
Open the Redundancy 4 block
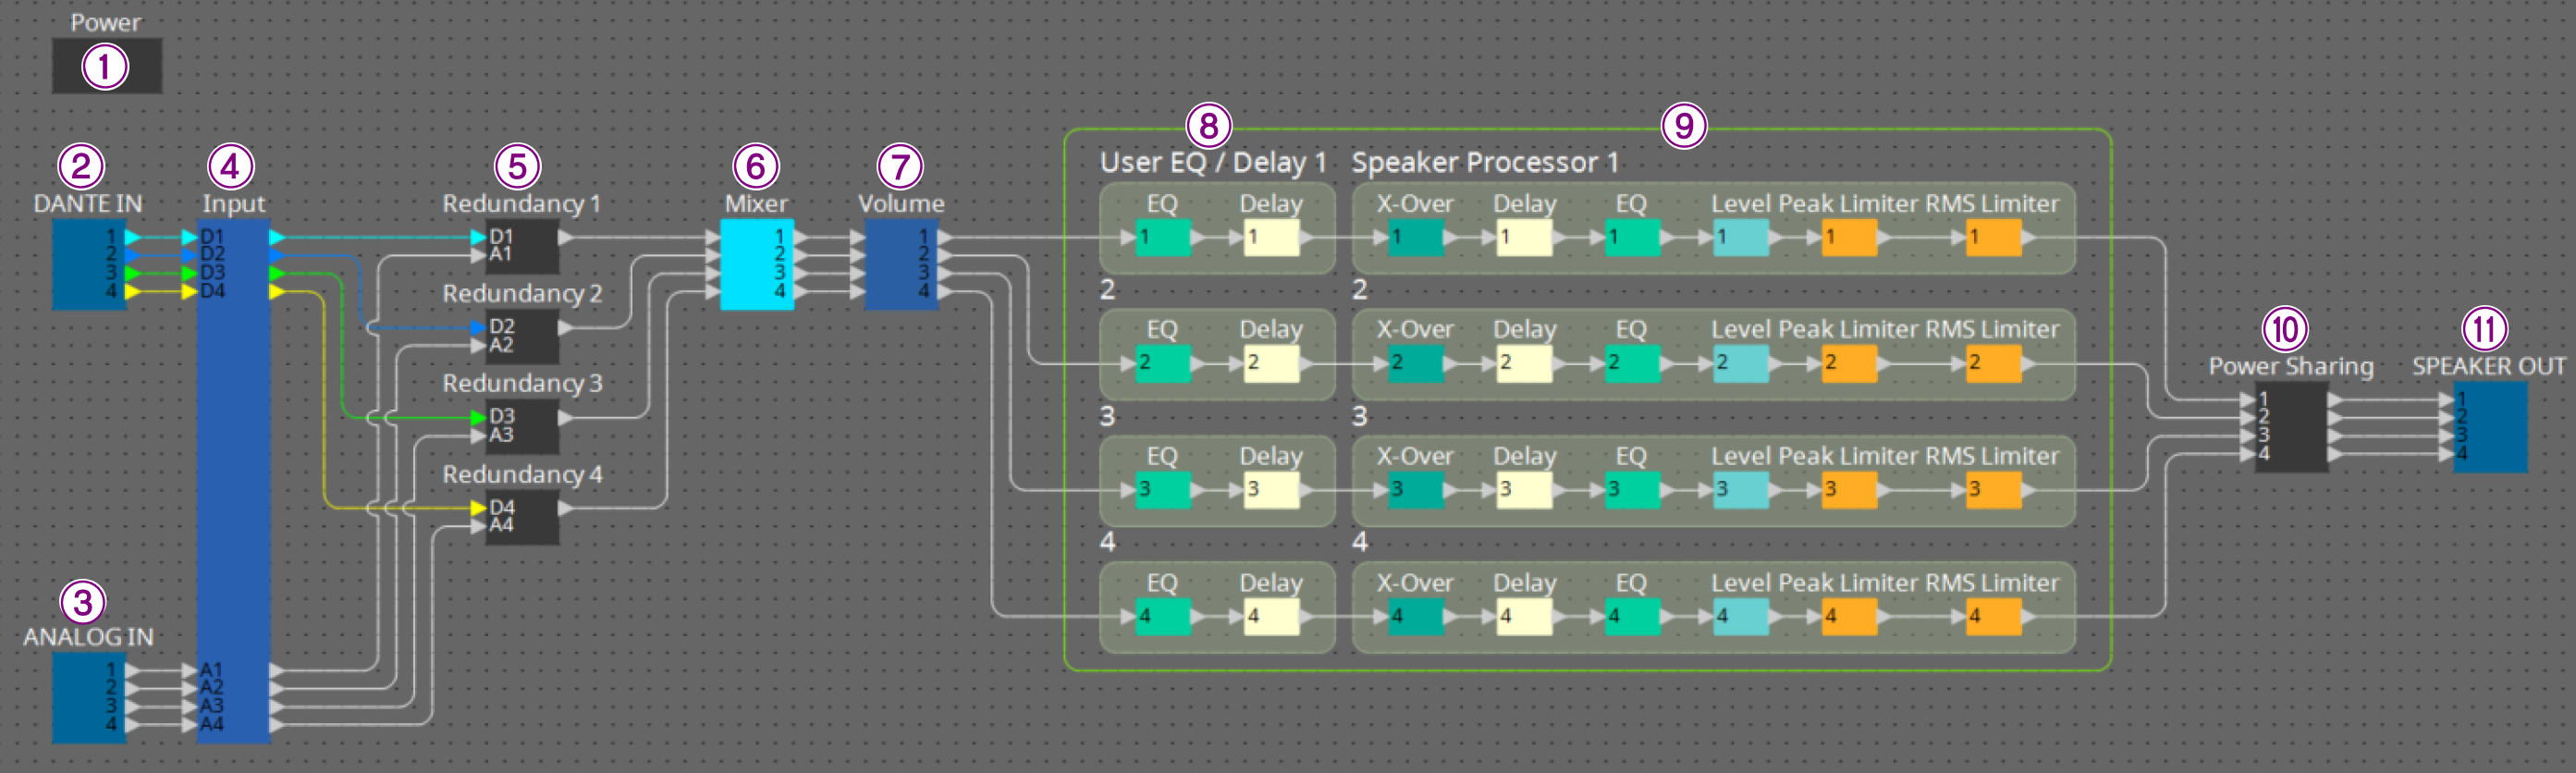(x=522, y=517)
